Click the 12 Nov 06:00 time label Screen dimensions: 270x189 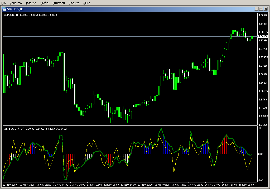(111, 185)
